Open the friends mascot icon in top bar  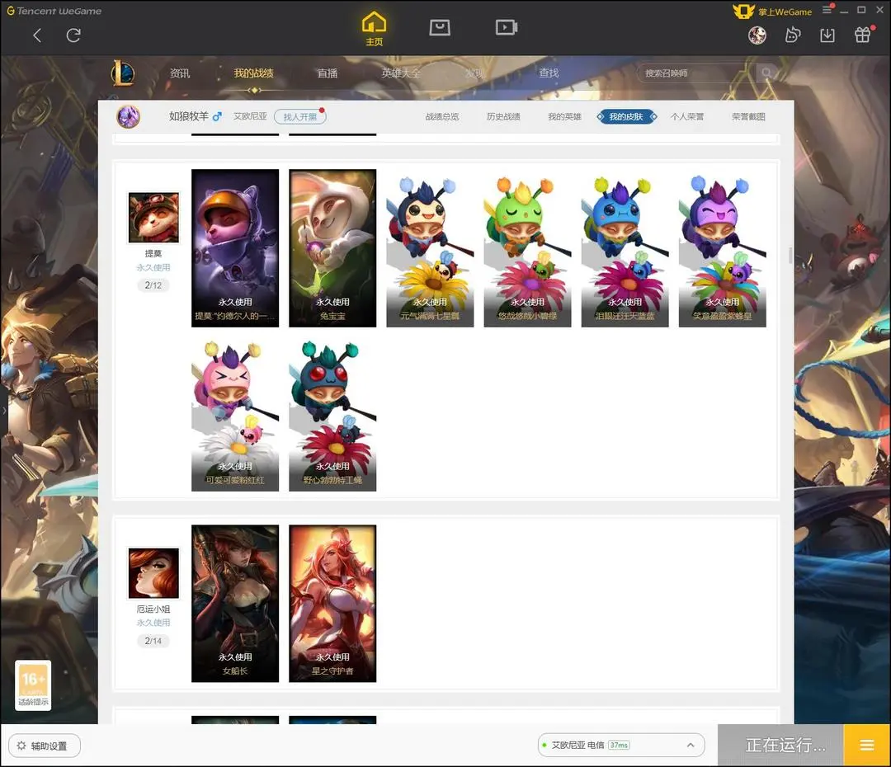792,35
